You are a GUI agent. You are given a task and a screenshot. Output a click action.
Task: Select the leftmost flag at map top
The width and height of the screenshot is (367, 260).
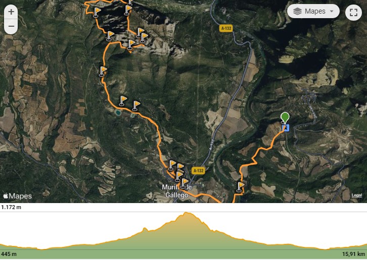(97, 12)
